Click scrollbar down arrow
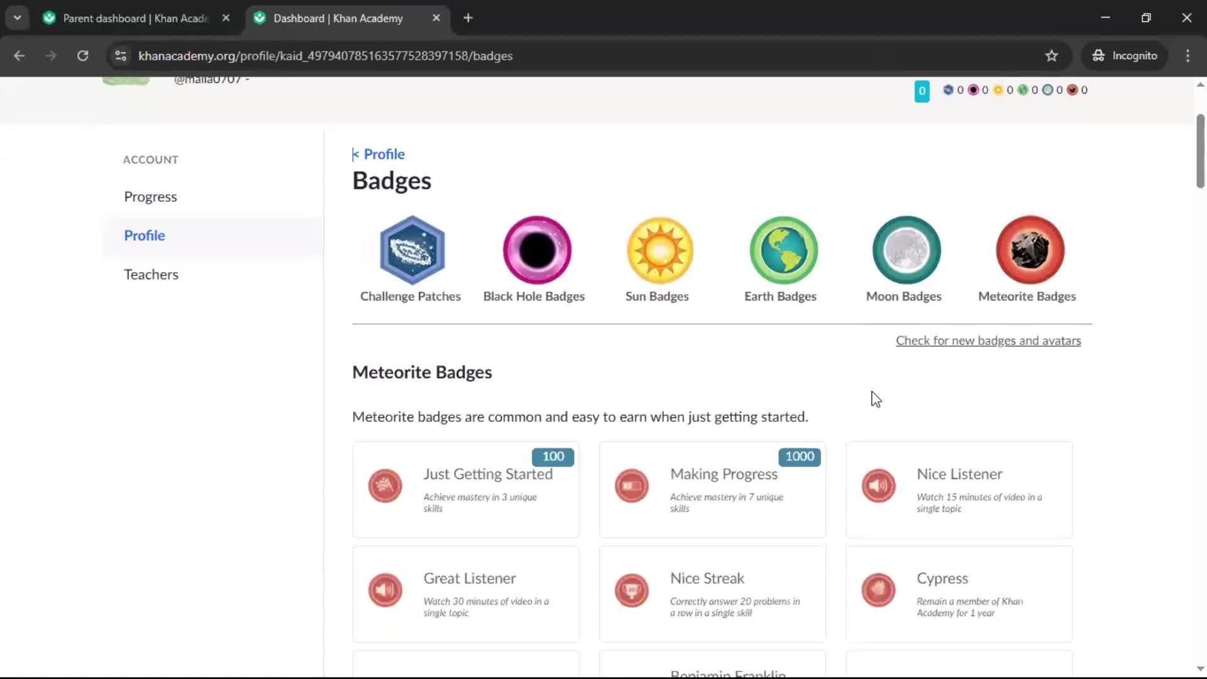 tap(1200, 669)
